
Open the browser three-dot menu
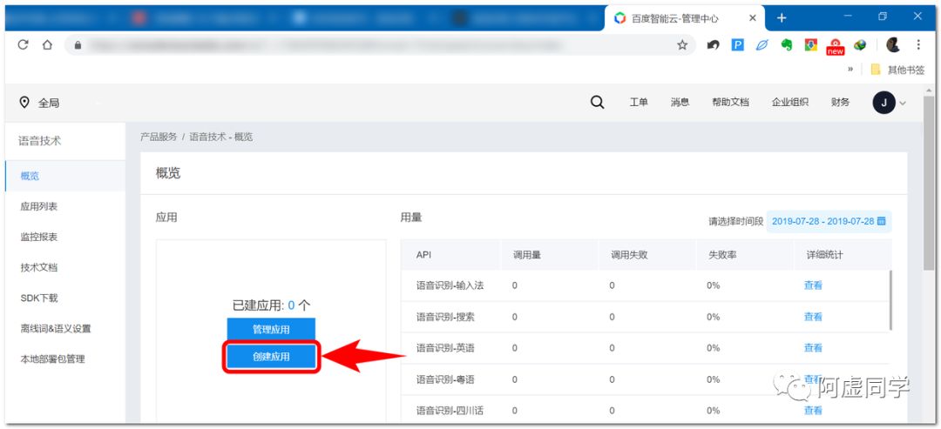click(918, 45)
